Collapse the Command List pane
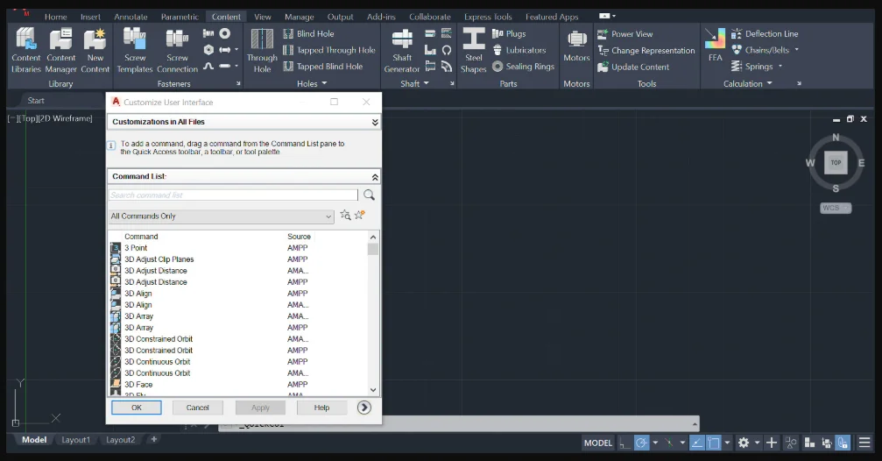 coord(375,177)
